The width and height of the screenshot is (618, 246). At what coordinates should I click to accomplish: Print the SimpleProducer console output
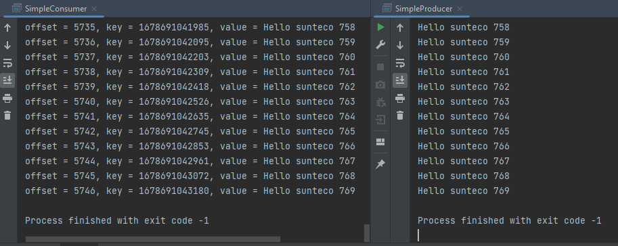pyautogui.click(x=400, y=98)
